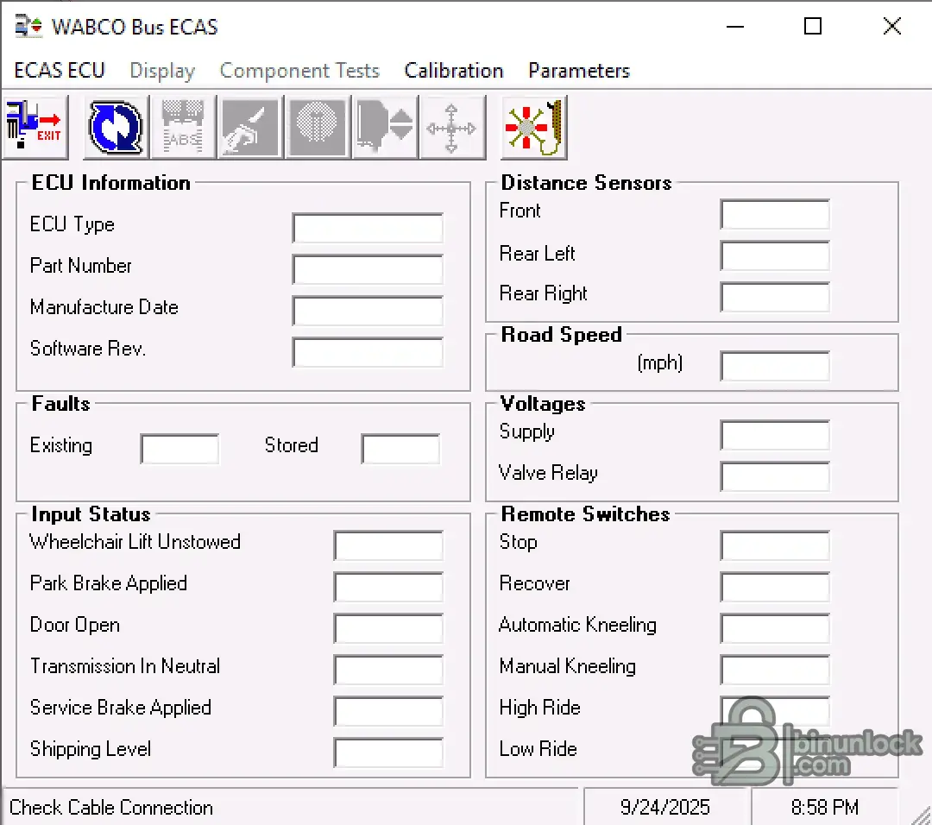Click the red starburst diagnostic adapter icon
932x825 pixels.
click(534, 127)
